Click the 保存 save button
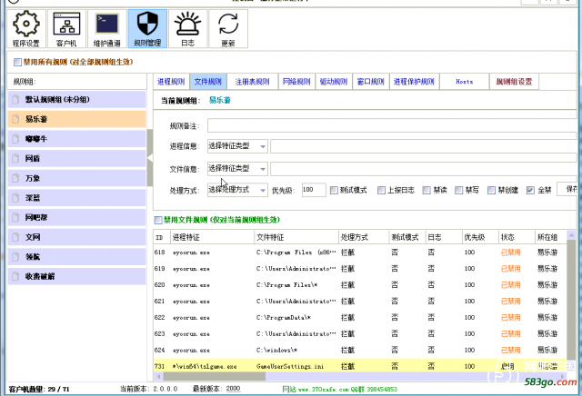The width and height of the screenshot is (582, 396). (569, 190)
